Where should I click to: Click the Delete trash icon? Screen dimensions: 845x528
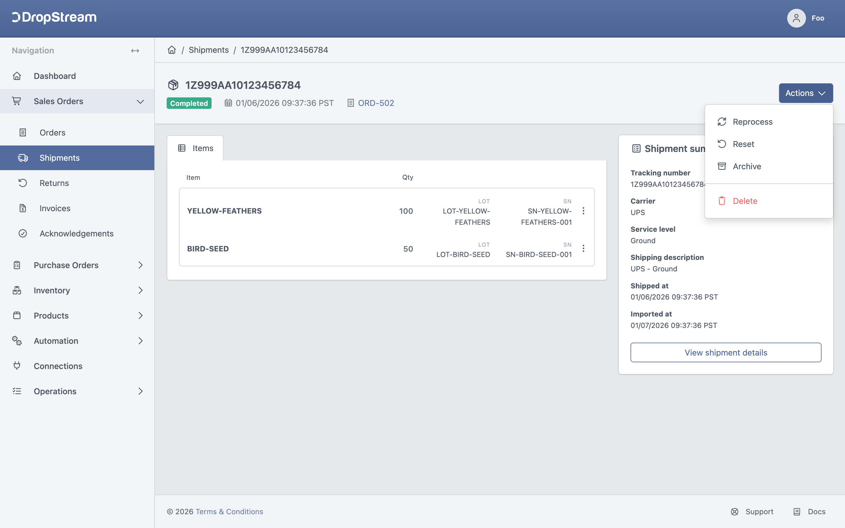pyautogui.click(x=722, y=201)
